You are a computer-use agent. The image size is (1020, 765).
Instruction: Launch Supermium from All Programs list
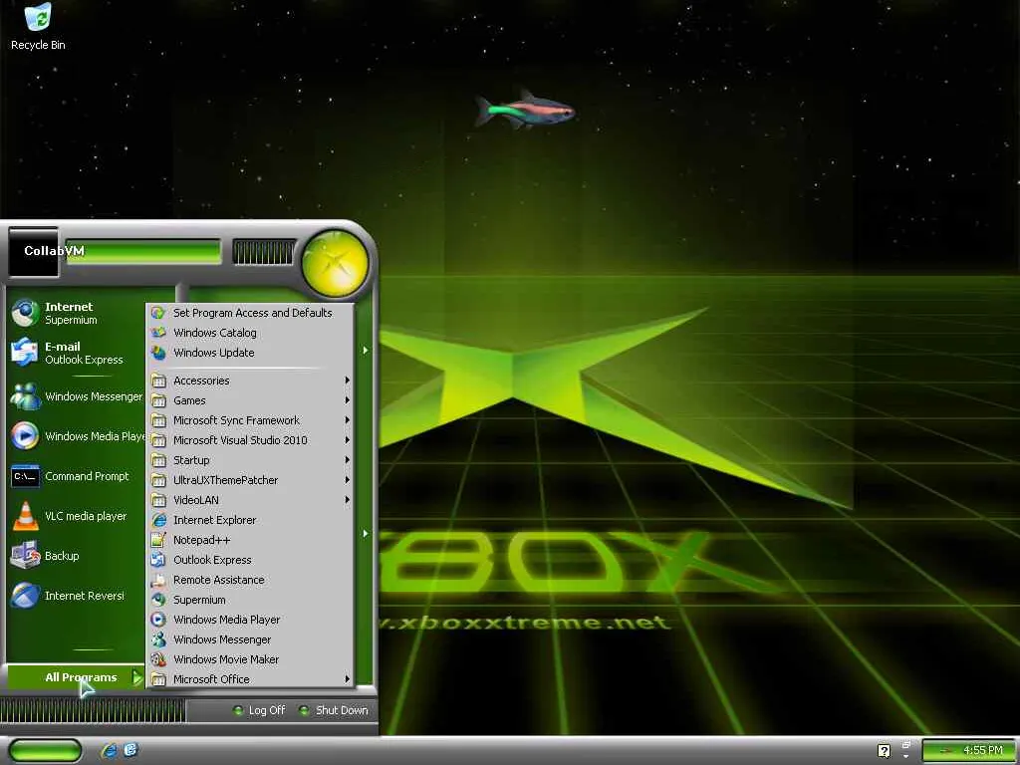point(250,600)
